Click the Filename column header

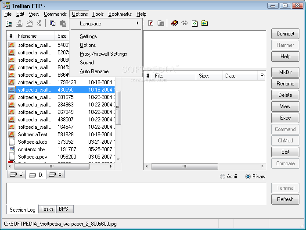35,36
